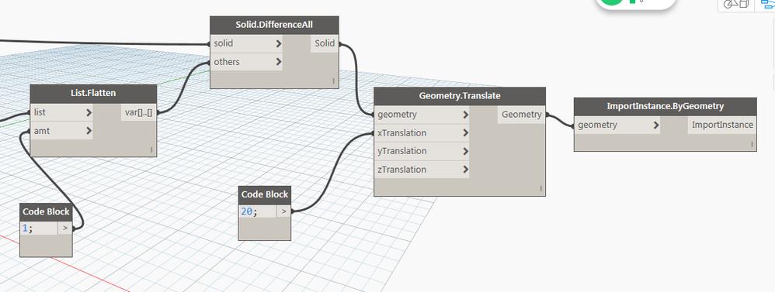Screen dimensions: 775x292
Task: Click the 1; code text field
Action: [39, 228]
